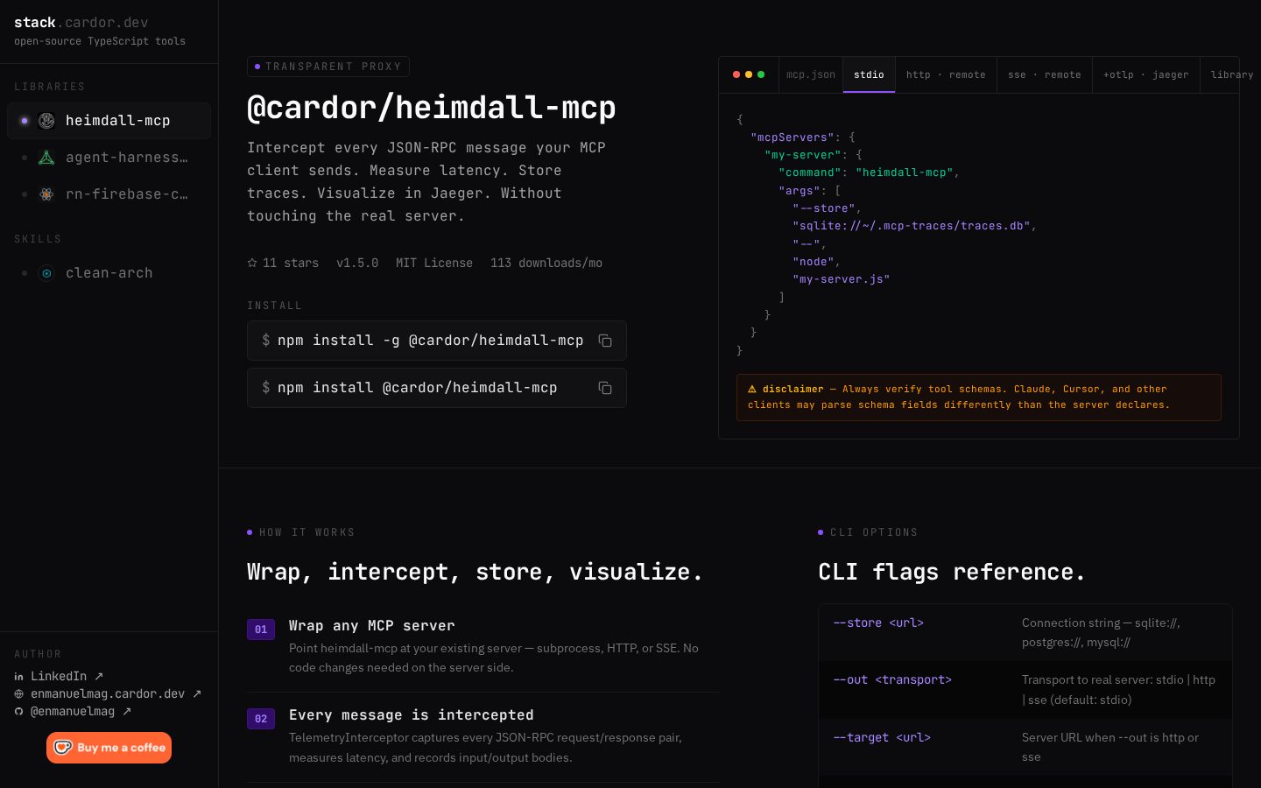Open the clean-arch skill icon
This screenshot has width=1261, height=788.
(46, 273)
